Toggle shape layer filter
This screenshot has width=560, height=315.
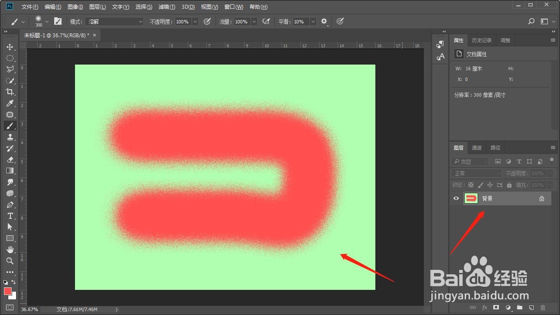click(529, 161)
